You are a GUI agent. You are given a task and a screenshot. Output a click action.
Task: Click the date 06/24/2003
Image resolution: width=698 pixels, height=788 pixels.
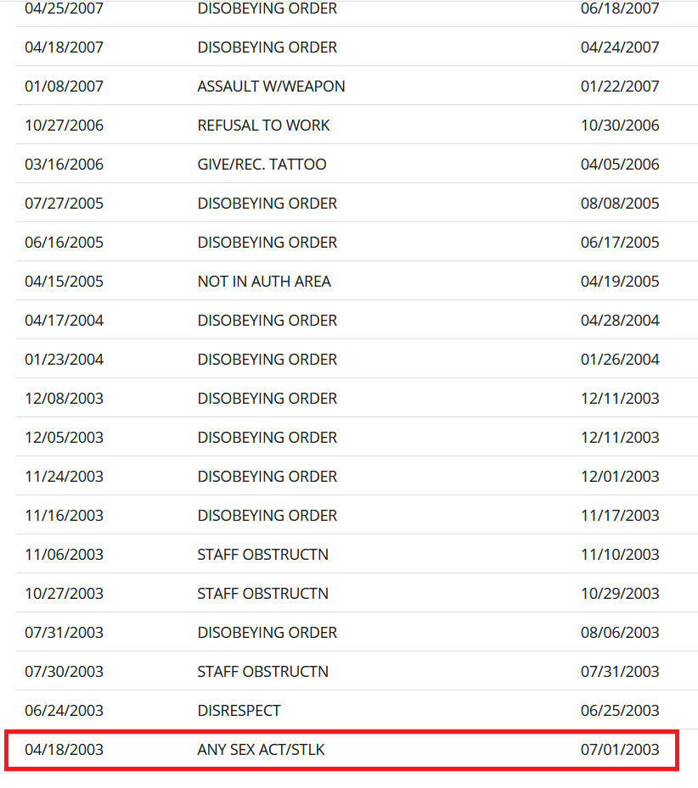coord(64,711)
